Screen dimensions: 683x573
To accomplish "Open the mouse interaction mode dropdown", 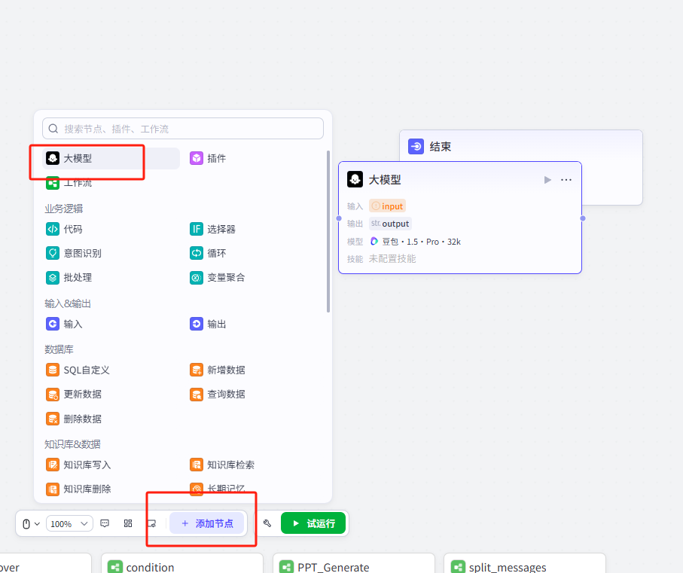I will tap(31, 524).
